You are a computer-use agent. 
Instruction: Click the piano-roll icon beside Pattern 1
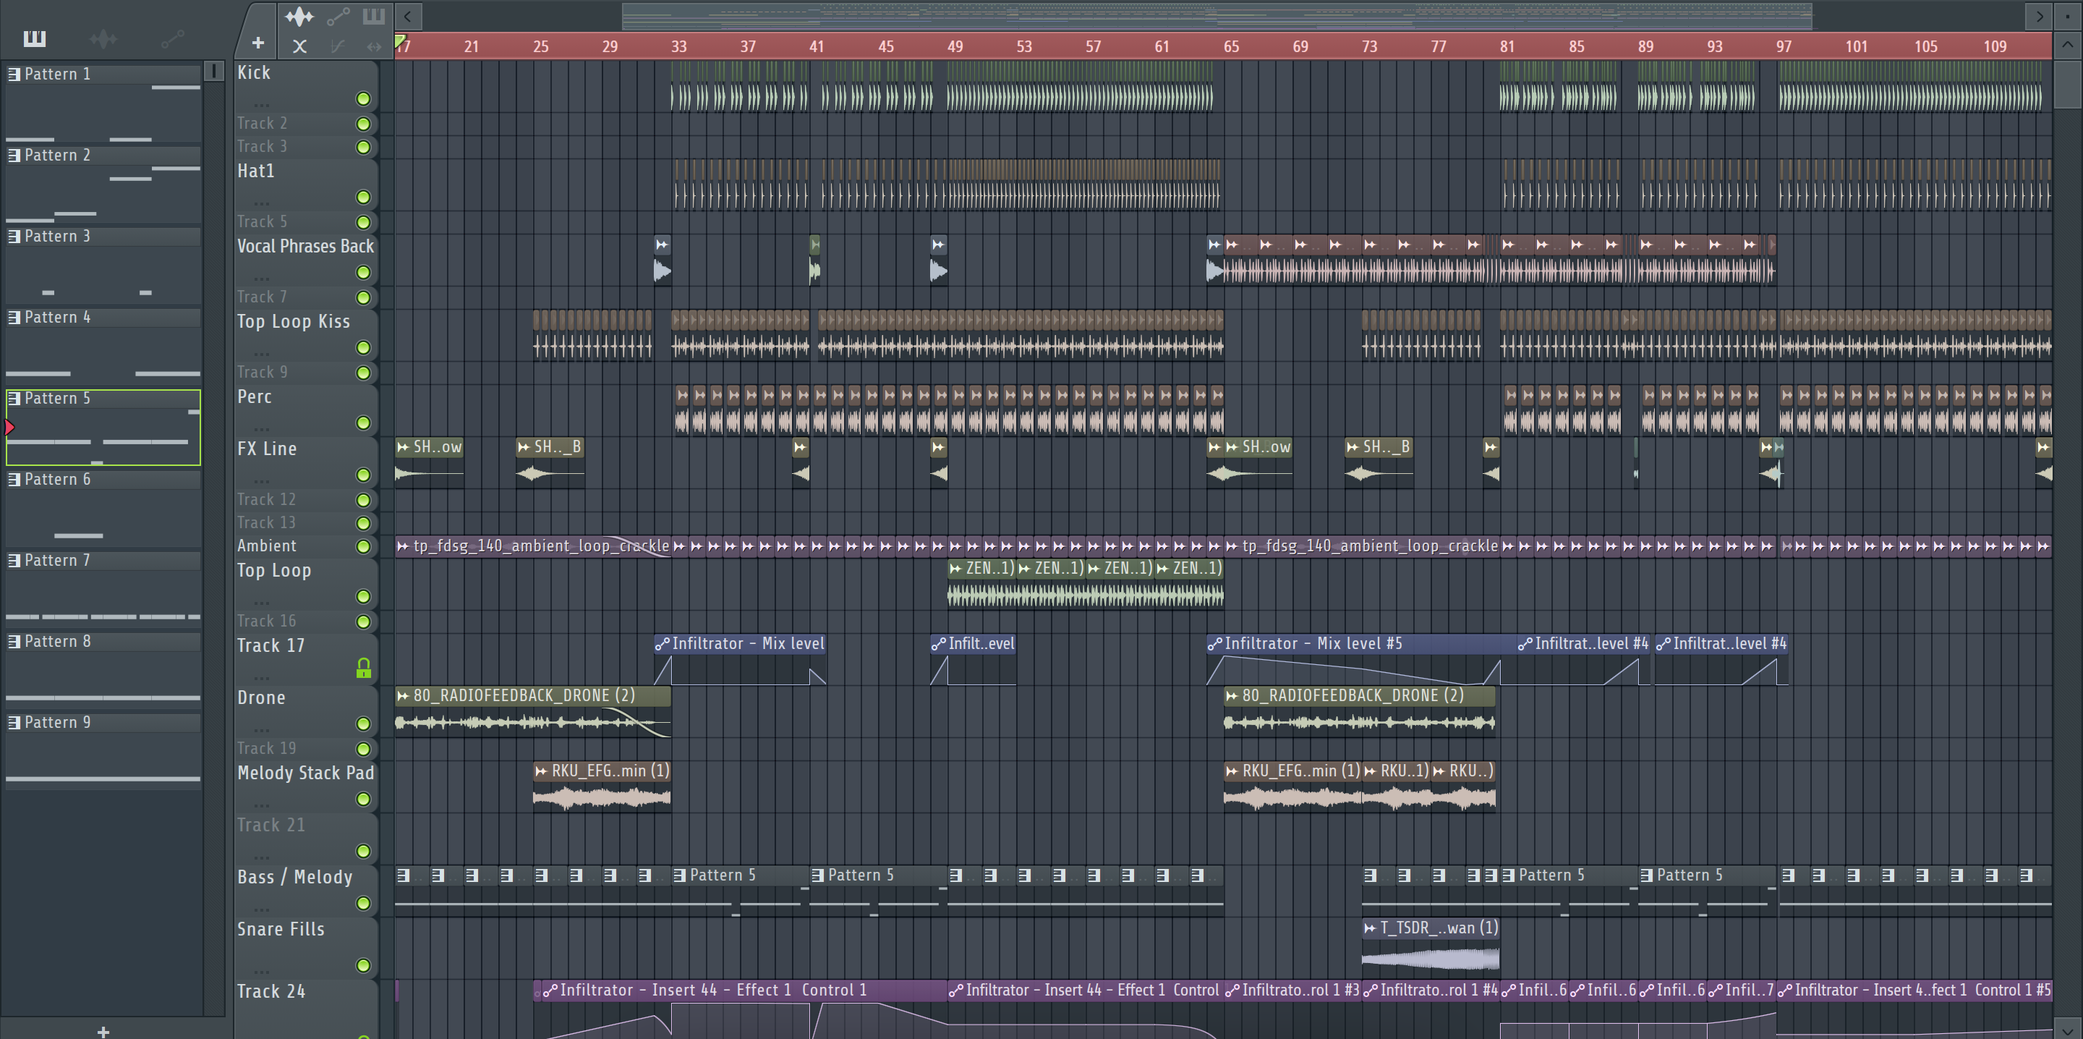pos(14,75)
